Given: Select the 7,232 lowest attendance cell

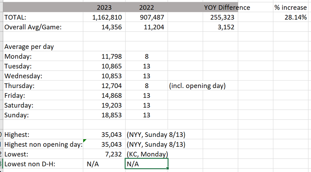Looking at the screenshot, I should click(104, 154).
